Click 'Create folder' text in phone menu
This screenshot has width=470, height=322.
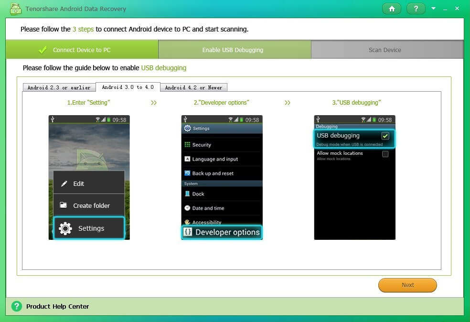91,205
